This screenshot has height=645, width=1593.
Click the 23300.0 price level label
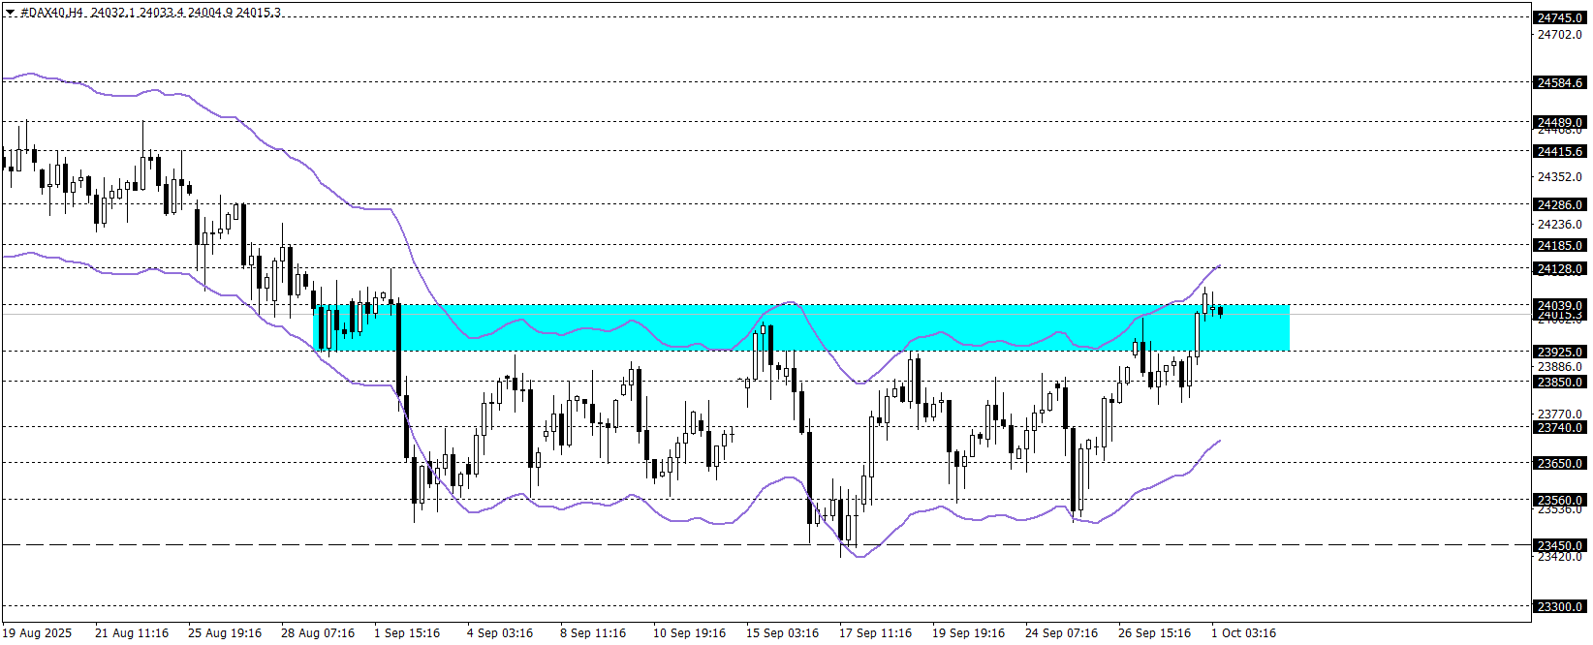[x=1560, y=606]
